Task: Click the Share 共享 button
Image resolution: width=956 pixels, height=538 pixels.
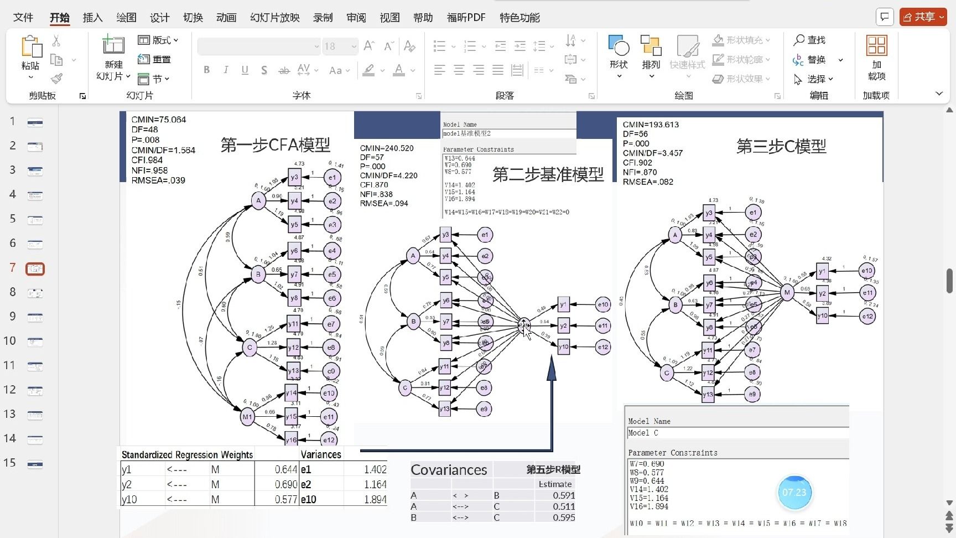Action: pos(923,17)
